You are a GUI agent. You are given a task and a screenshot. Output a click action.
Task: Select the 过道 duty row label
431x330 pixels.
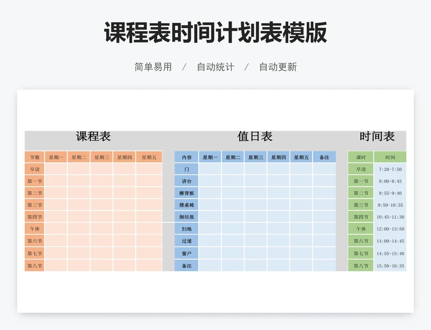(x=186, y=241)
